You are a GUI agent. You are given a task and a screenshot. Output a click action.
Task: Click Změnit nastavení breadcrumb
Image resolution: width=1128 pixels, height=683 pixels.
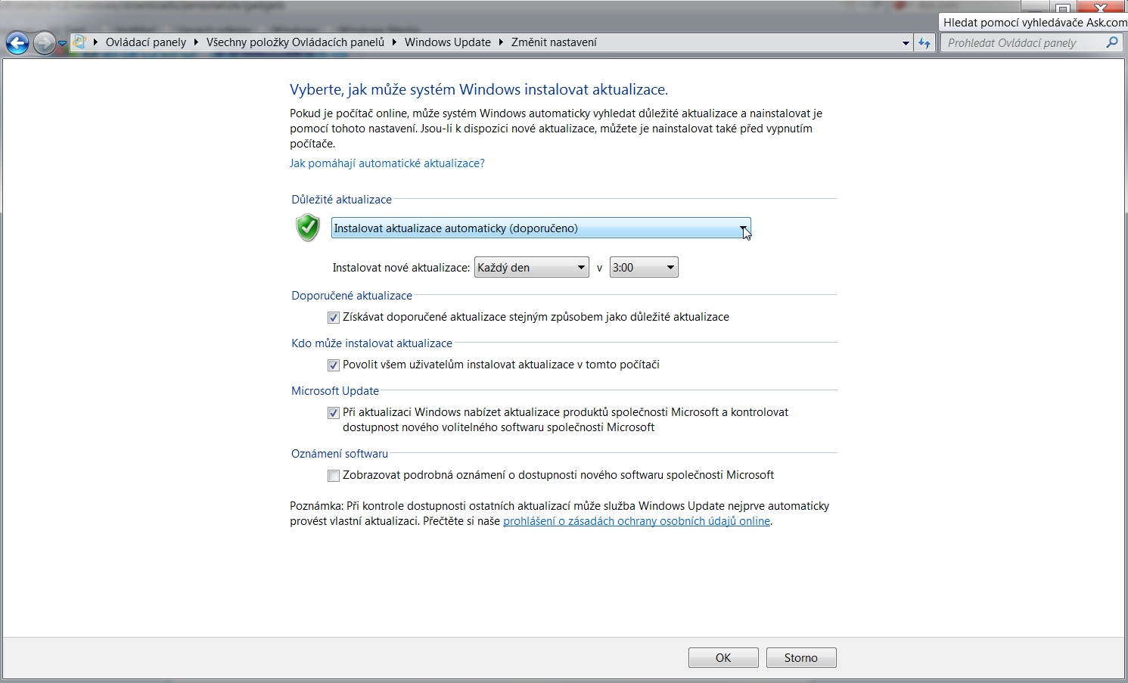click(x=554, y=42)
